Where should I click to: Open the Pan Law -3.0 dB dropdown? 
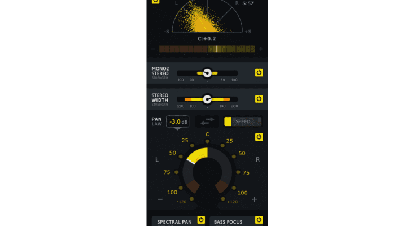(178, 121)
